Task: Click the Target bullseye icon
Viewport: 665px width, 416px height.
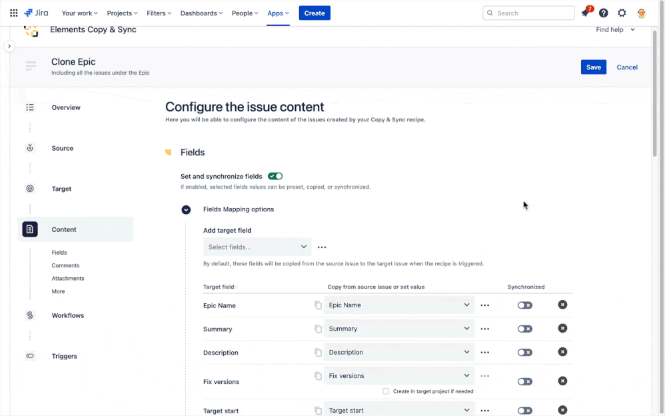Action: click(x=30, y=189)
